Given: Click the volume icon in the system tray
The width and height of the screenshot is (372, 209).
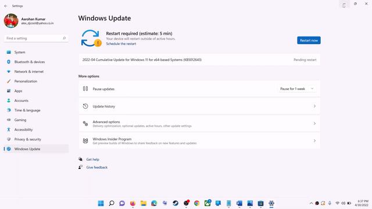Looking at the screenshot, I should coord(343,203).
